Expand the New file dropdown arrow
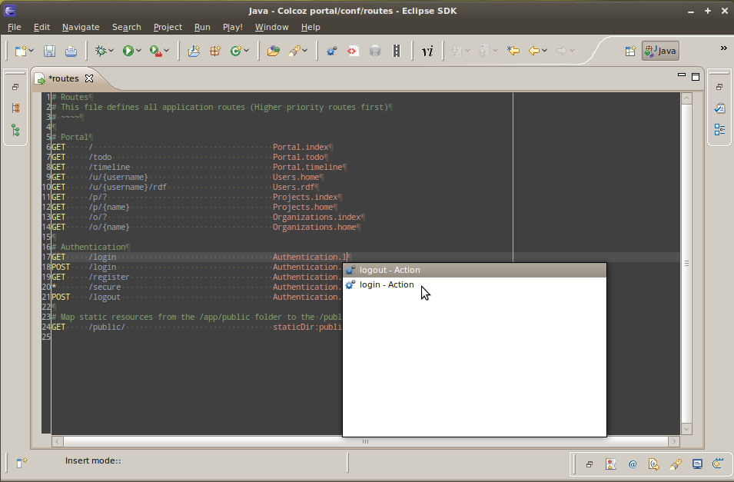The height and width of the screenshot is (482, 734). click(32, 52)
